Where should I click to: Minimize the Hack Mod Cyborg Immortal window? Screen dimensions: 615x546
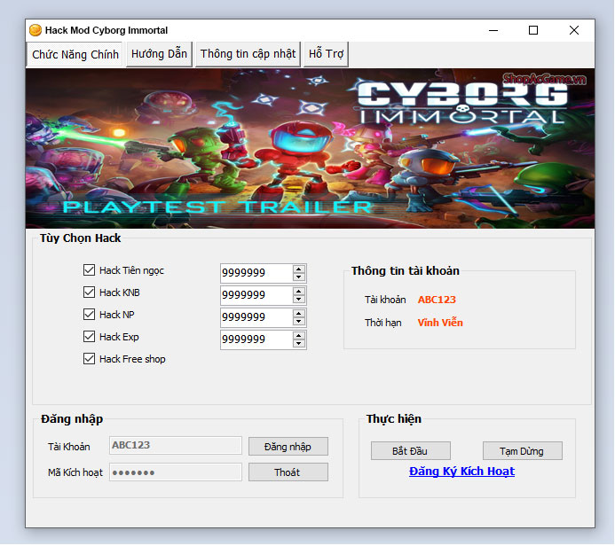[x=493, y=30]
